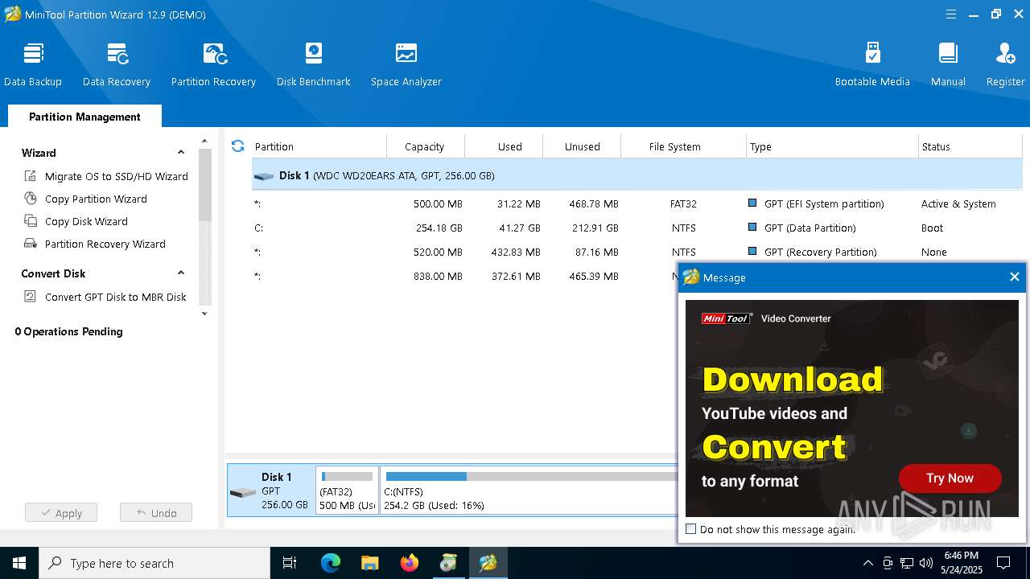Viewport: 1030px width, 579px height.
Task: Launch Data Recovery
Action: [117, 64]
